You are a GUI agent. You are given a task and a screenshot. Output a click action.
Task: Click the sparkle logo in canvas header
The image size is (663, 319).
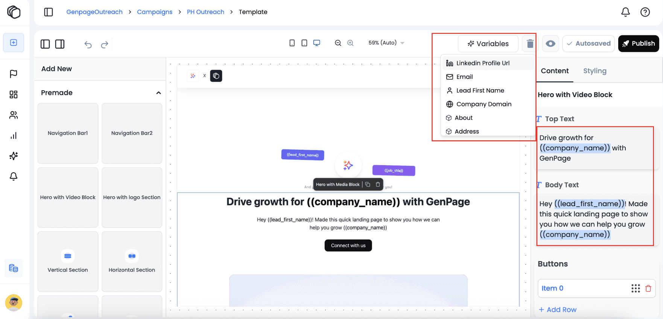coord(193,76)
